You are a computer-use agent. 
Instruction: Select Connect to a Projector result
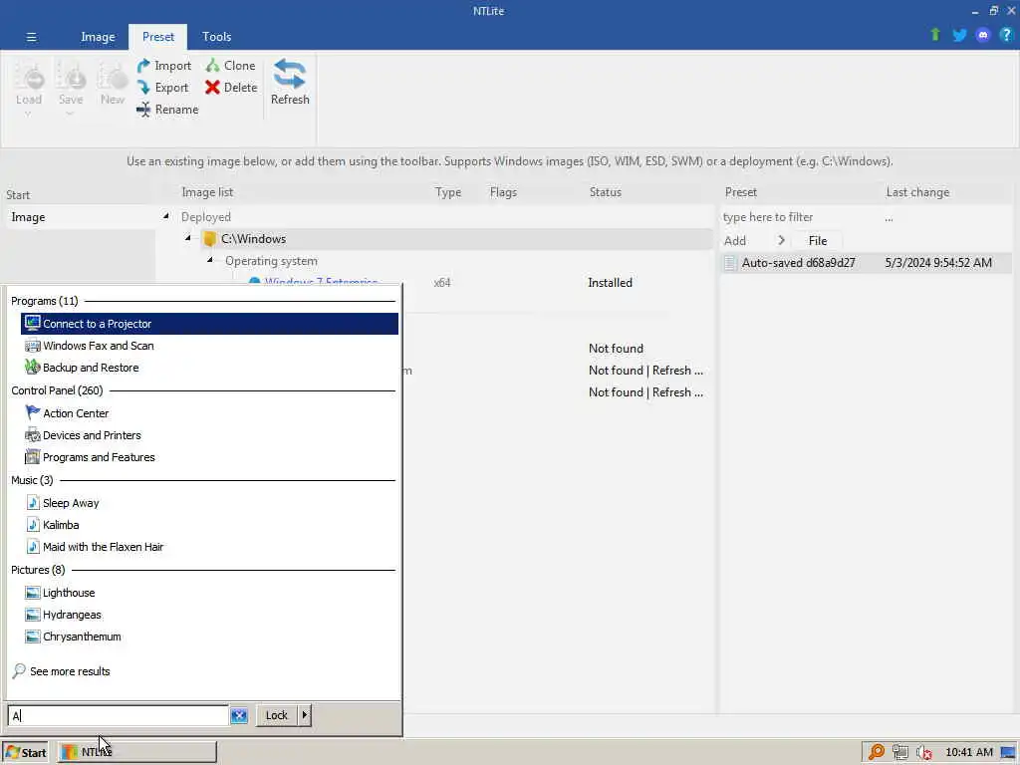point(209,324)
